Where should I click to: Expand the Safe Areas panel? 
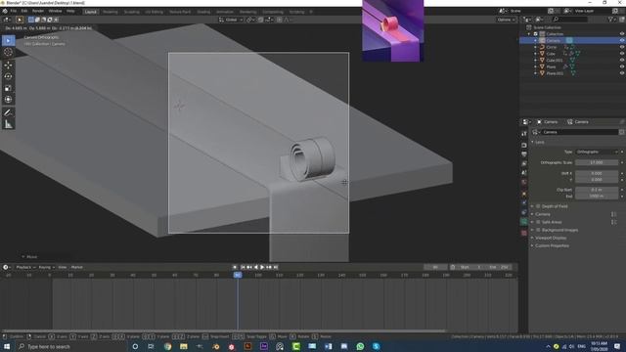coord(532,222)
